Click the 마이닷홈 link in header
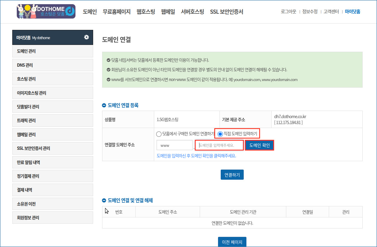This screenshot has width=377, height=247. pyautogui.click(x=352, y=12)
